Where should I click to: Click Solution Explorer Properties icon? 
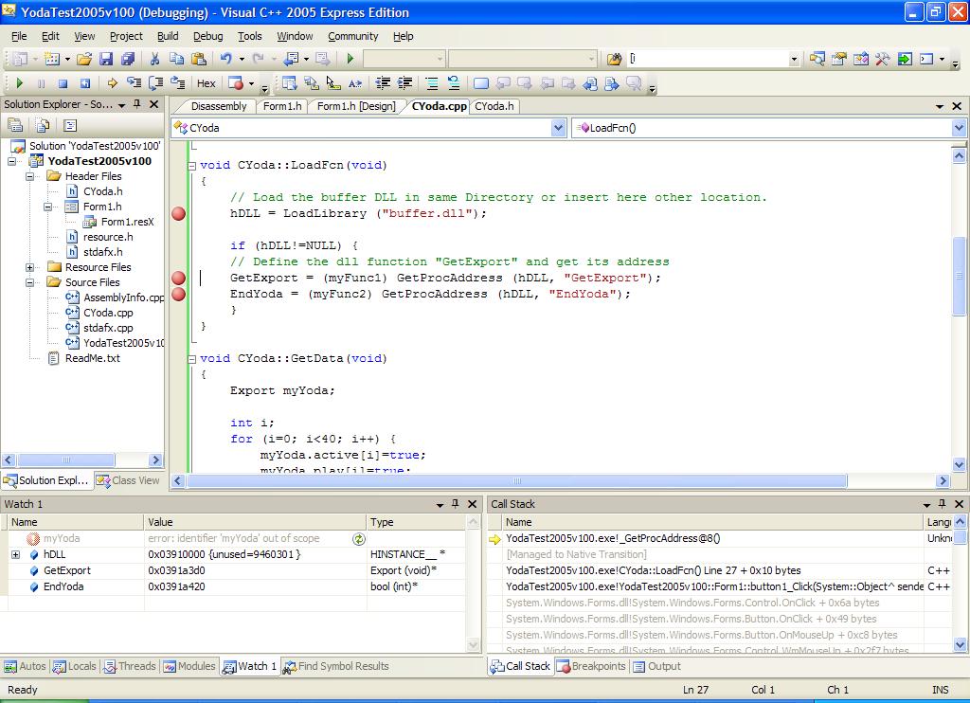coord(15,126)
